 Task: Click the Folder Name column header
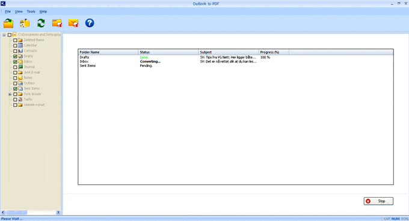[108, 52]
